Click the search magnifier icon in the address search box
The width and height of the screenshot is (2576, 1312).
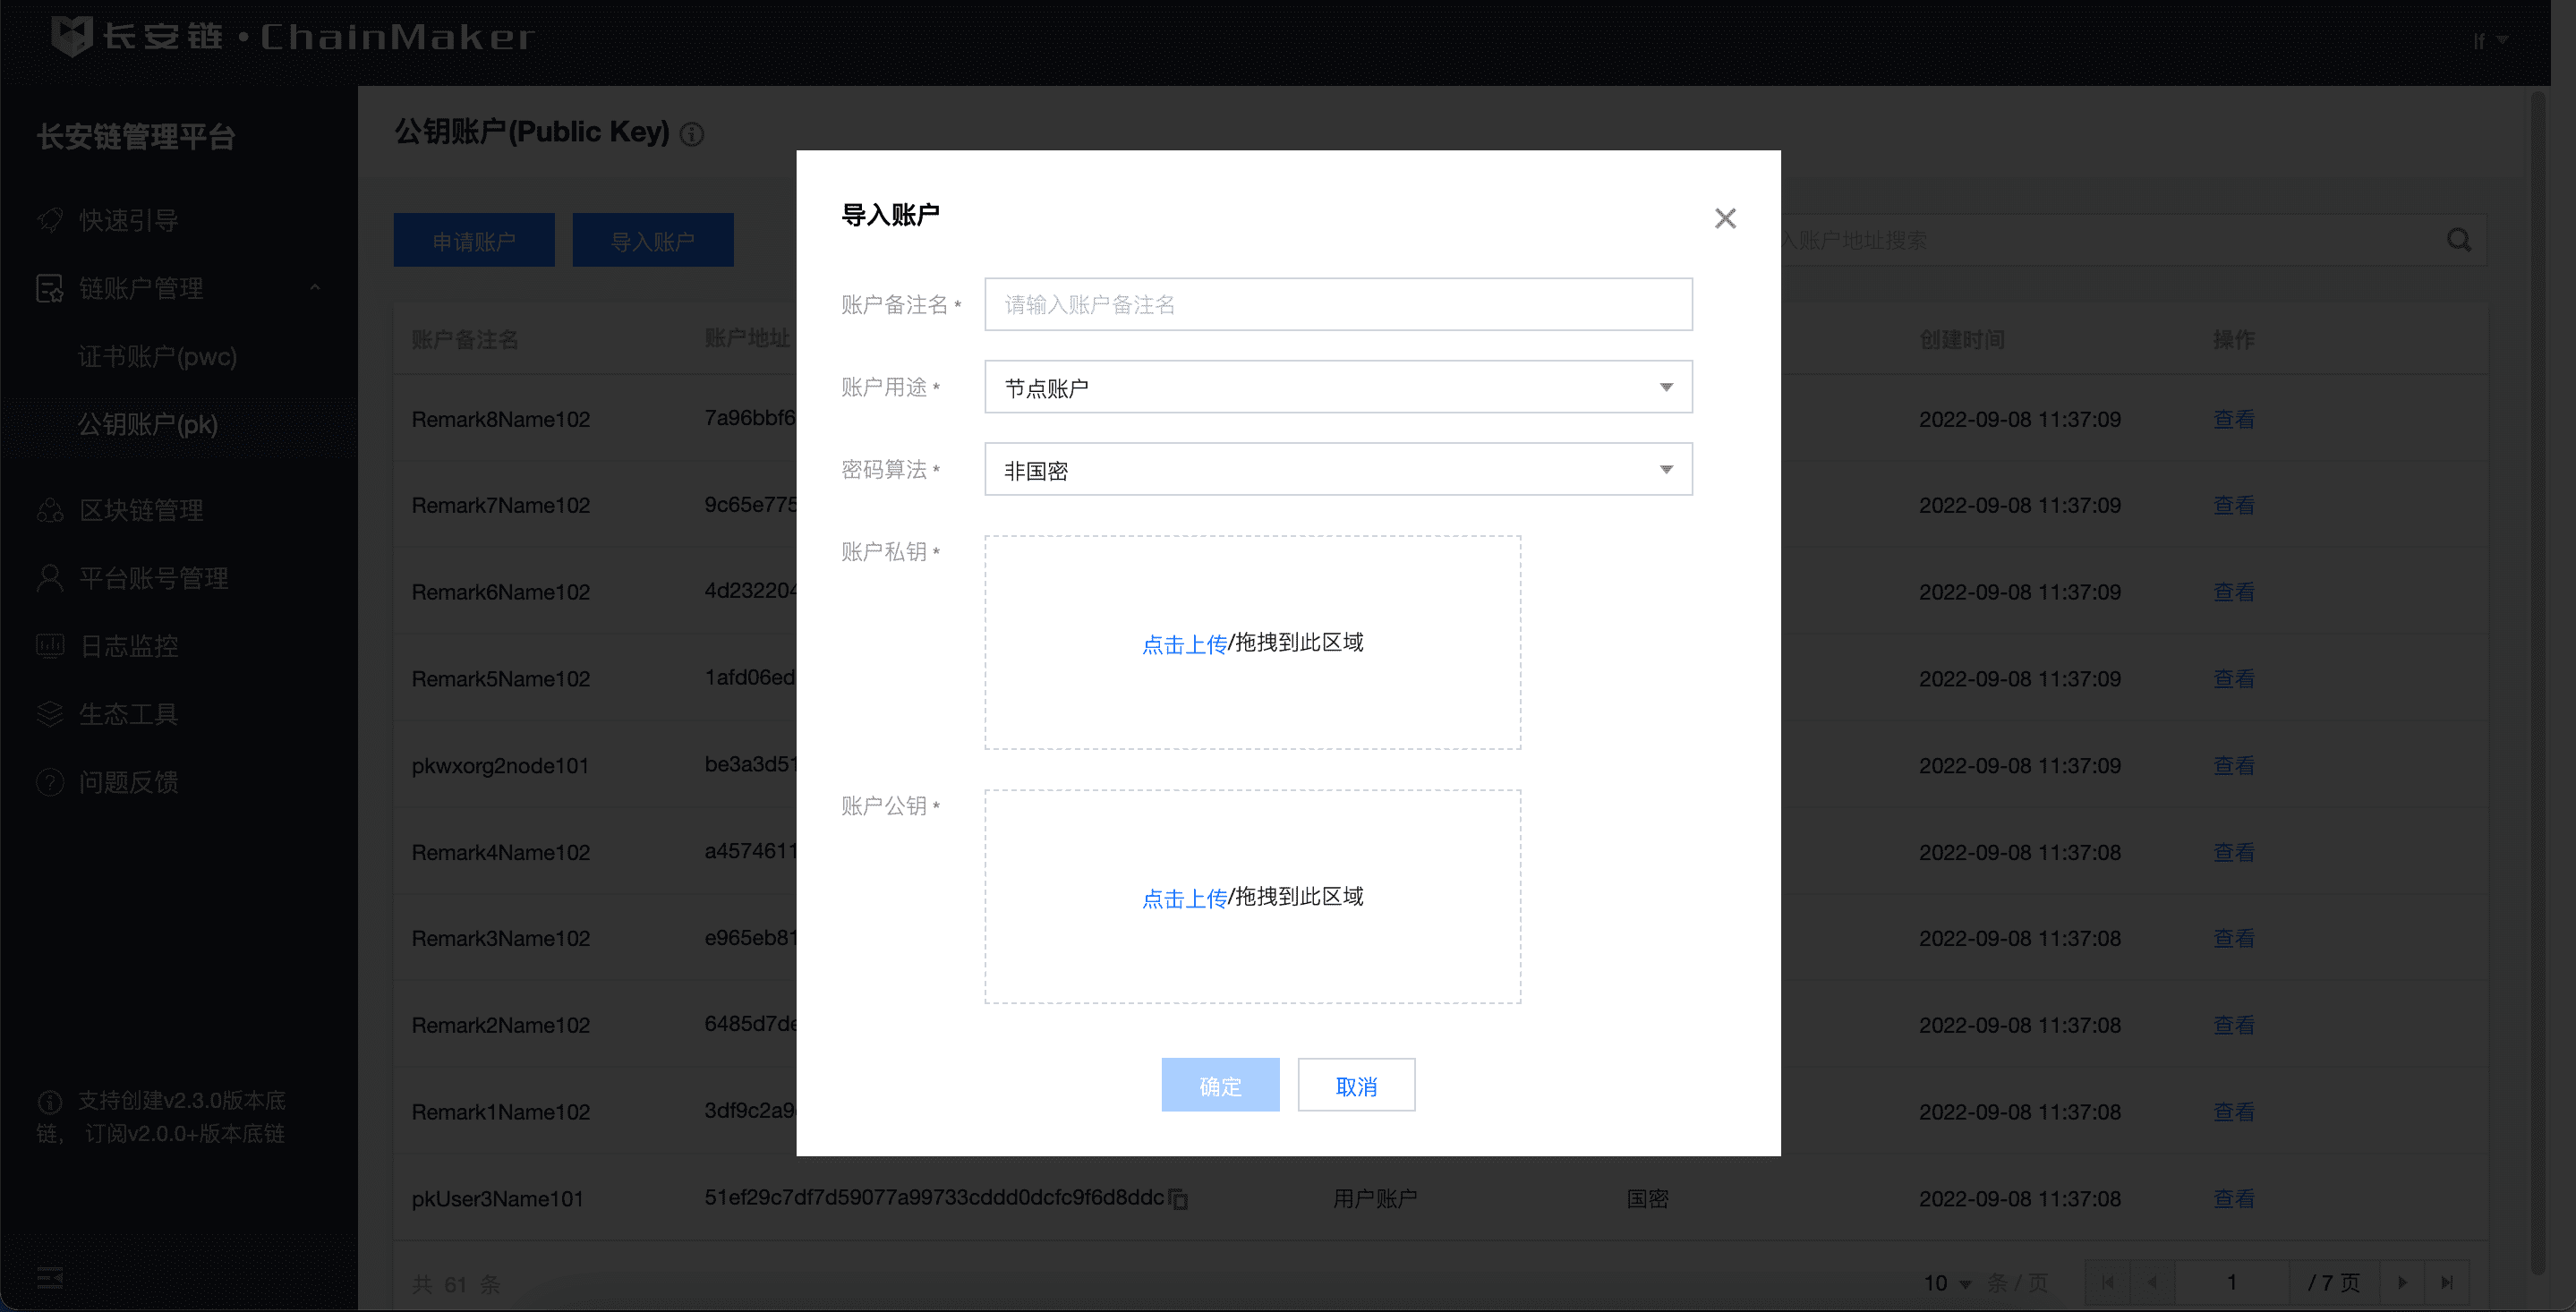(2458, 240)
